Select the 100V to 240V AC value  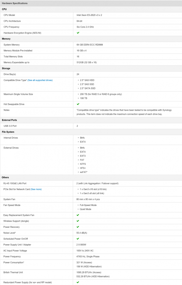point(85,251)
